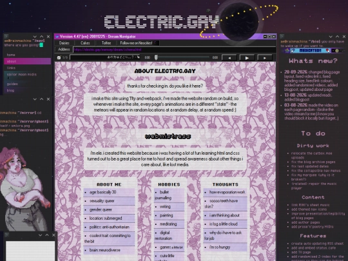Close the Dream Navigator window
The image size is (348, 261).
pos(274,36)
